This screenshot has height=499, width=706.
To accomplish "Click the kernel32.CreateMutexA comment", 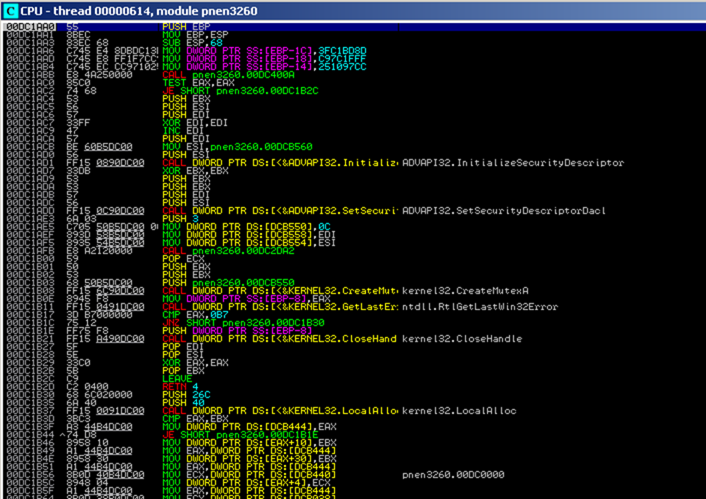I will tap(465, 292).
